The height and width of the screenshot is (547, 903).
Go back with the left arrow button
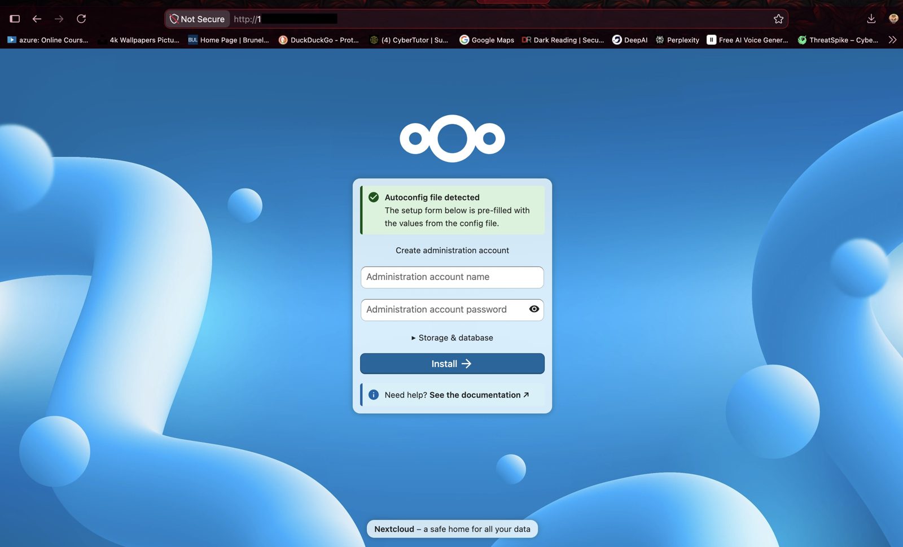[37, 19]
